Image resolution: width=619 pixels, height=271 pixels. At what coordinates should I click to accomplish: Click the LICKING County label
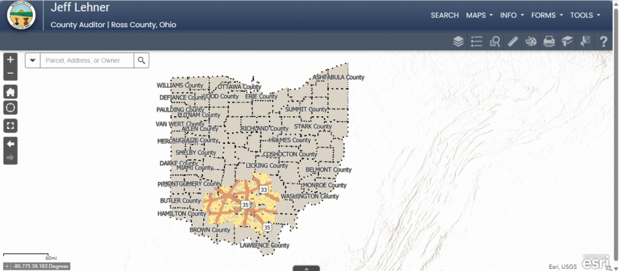[267, 166]
